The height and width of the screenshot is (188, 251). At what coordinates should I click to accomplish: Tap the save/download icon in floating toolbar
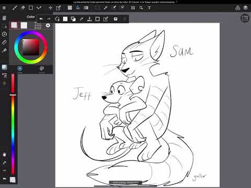(89, 19)
